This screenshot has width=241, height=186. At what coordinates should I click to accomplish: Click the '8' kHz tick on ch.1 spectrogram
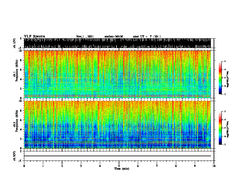(21, 60)
